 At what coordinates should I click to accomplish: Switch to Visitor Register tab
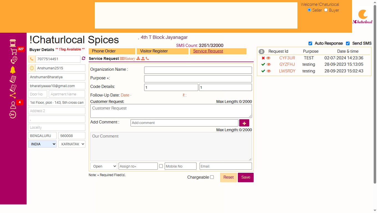tap(163, 51)
